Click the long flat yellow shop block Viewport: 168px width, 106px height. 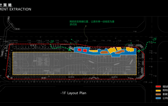coord(93,51)
